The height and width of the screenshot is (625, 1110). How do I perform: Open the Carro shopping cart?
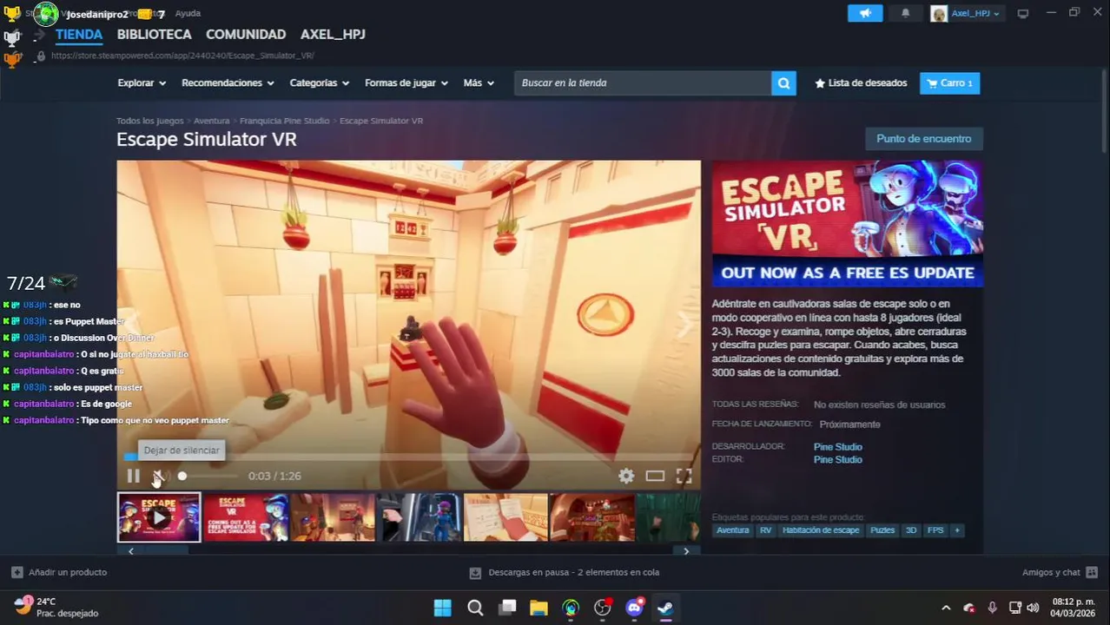950,83
